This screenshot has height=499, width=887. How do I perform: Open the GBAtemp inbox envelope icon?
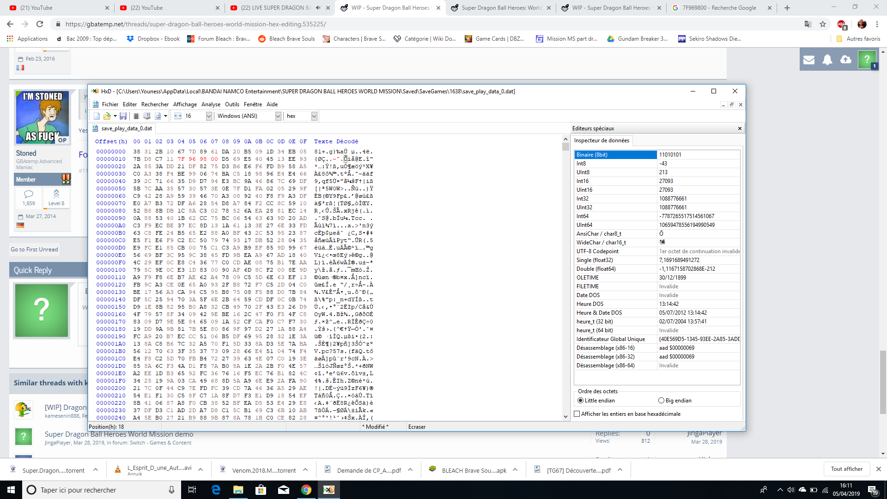coord(809,60)
